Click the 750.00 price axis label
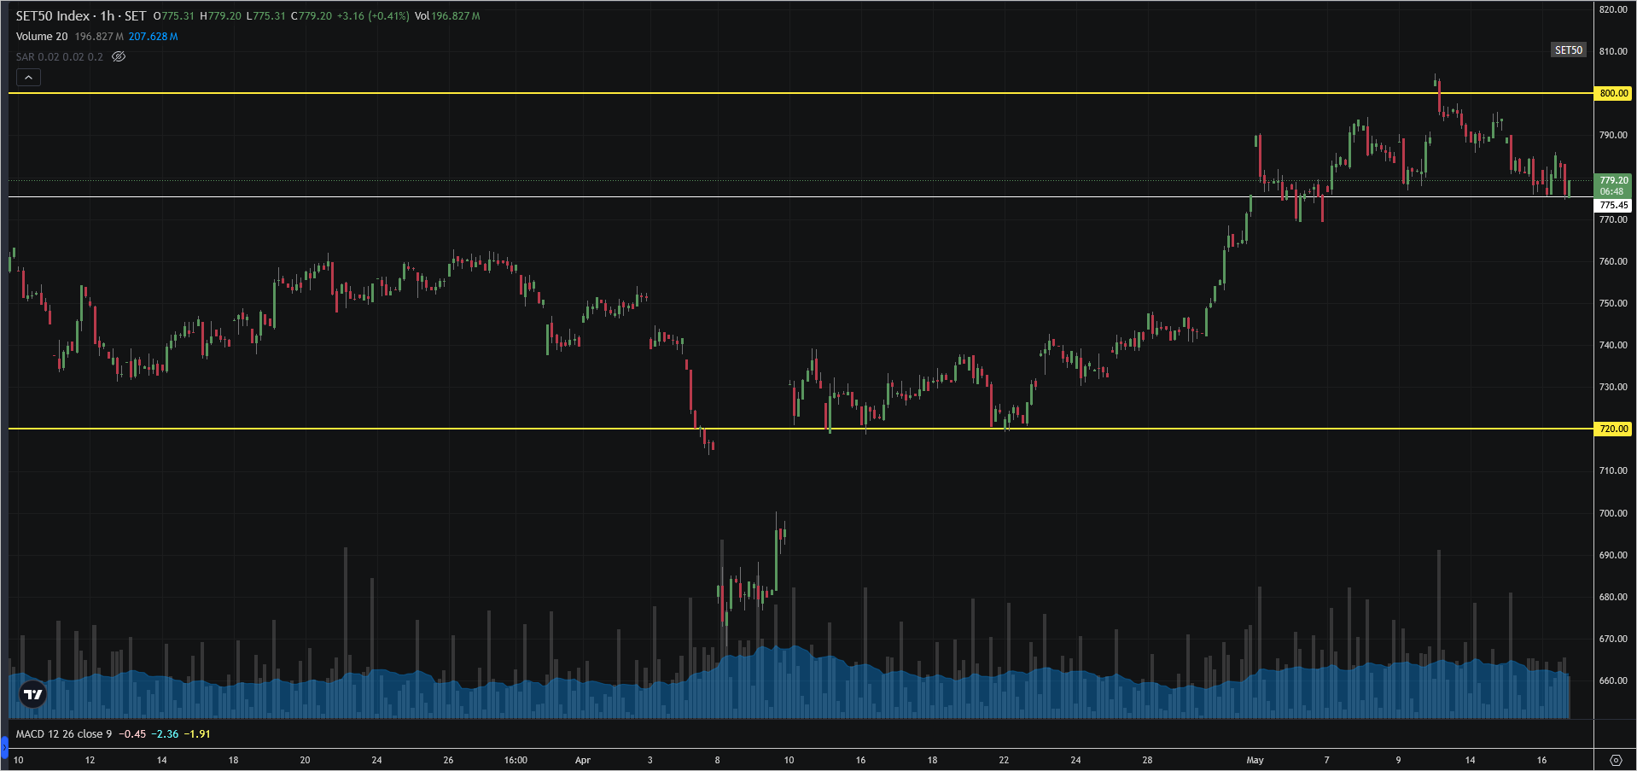Viewport: 1637px width, 771px height. click(x=1613, y=303)
